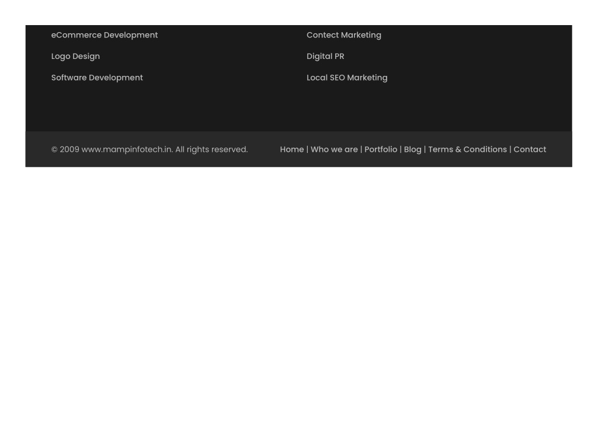598x422 pixels.
Task: Visit the Blog footer link
Action: point(413,149)
